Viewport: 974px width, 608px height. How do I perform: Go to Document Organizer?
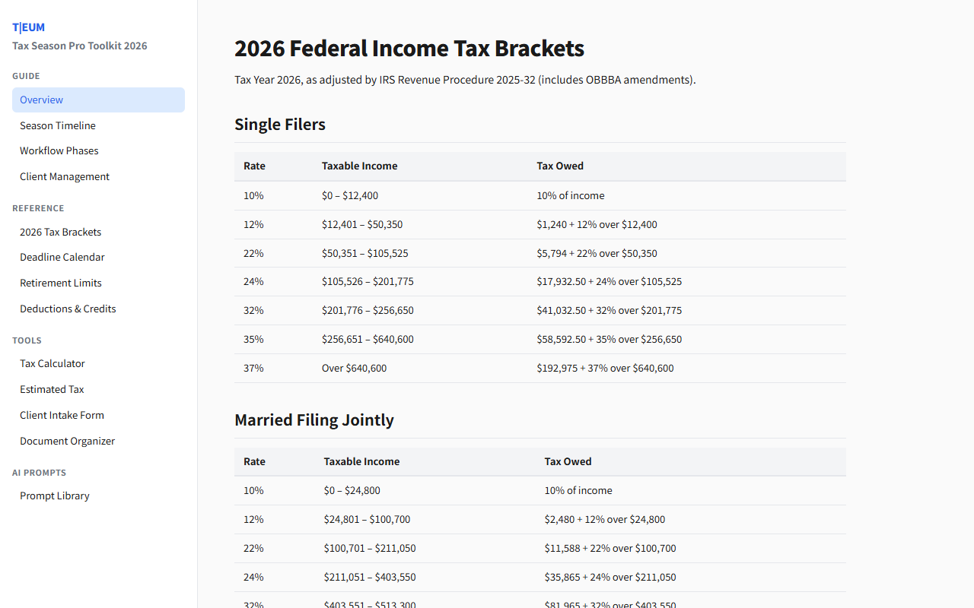67,441
